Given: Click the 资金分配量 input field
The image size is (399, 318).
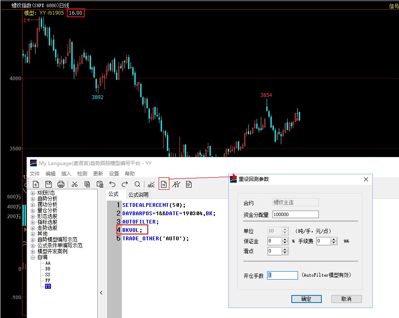Looking at the screenshot, I should pos(295,214).
